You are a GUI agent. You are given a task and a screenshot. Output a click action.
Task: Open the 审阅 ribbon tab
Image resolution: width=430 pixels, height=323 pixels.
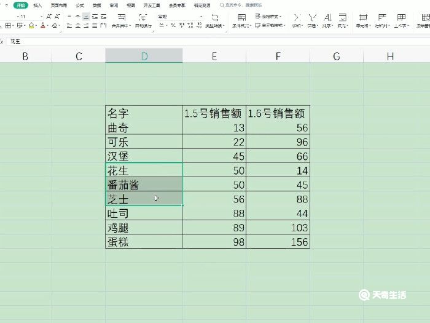click(114, 5)
